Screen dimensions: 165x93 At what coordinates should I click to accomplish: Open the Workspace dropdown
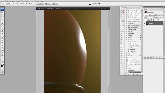click(97, 4)
